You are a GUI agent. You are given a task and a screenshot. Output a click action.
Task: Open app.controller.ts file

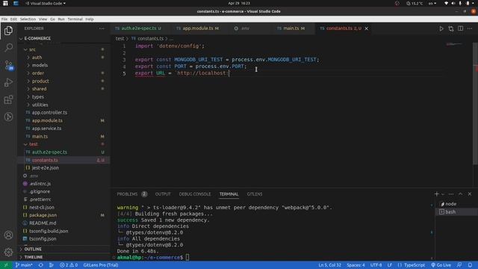coord(49,113)
